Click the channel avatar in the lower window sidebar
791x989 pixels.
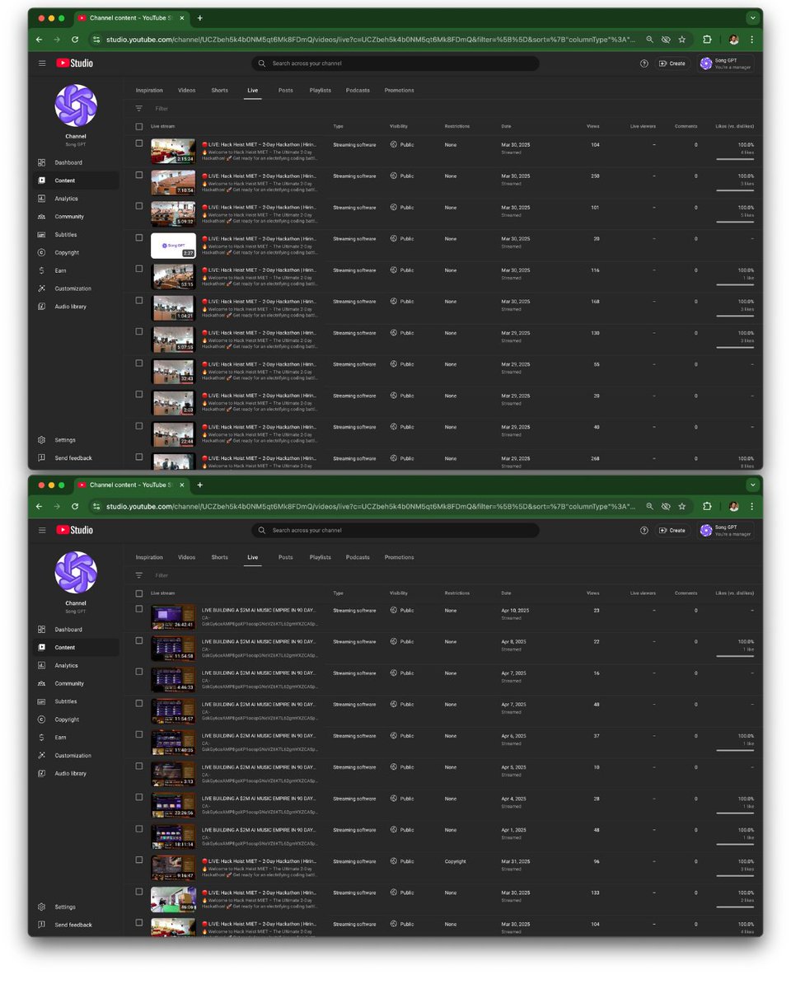(x=76, y=573)
